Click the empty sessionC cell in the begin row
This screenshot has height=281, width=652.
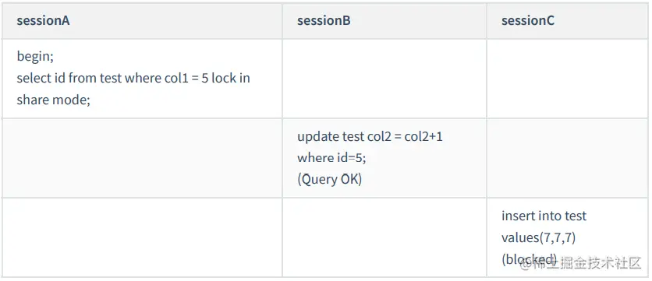568,79
